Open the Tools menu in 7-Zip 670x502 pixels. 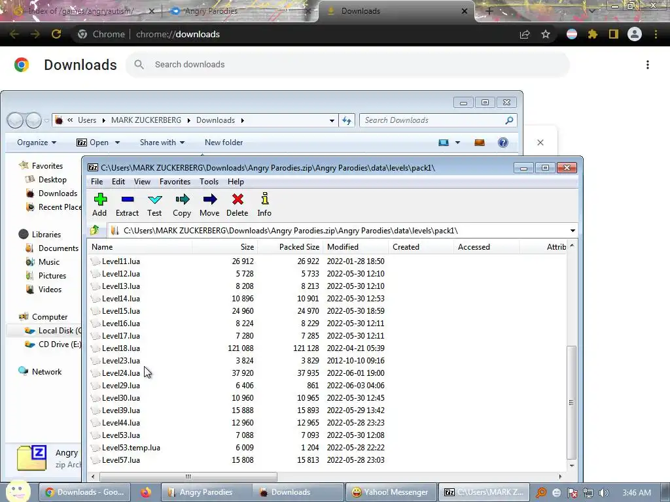coord(209,182)
